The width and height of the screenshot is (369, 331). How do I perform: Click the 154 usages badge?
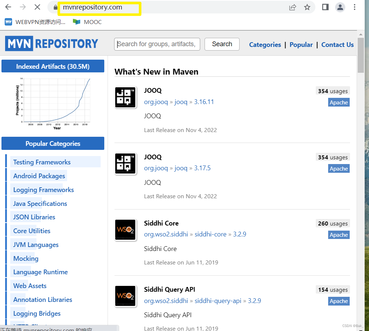(x=333, y=290)
